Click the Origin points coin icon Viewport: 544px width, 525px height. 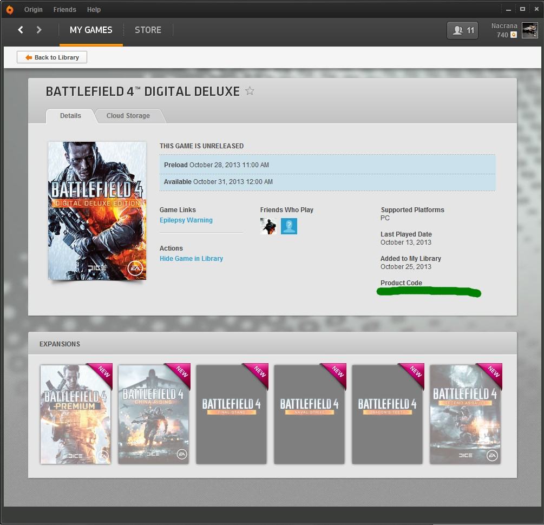pos(514,35)
